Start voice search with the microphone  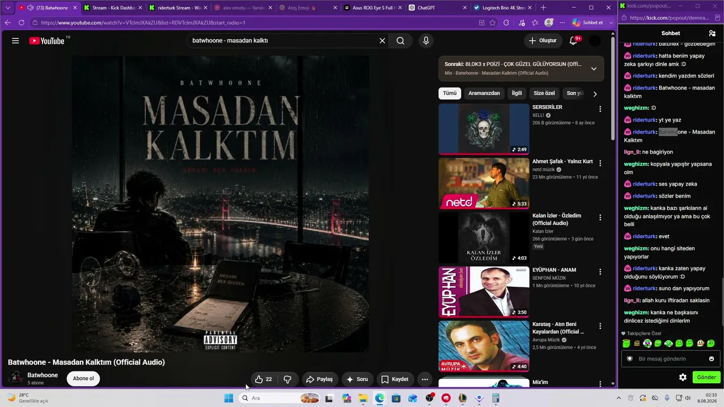pos(426,41)
